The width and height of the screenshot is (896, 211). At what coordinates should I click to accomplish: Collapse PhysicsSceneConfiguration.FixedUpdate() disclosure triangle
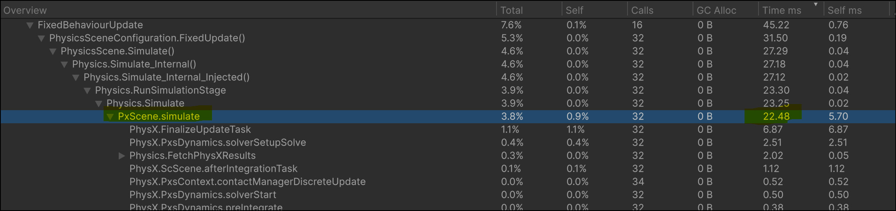(x=41, y=38)
